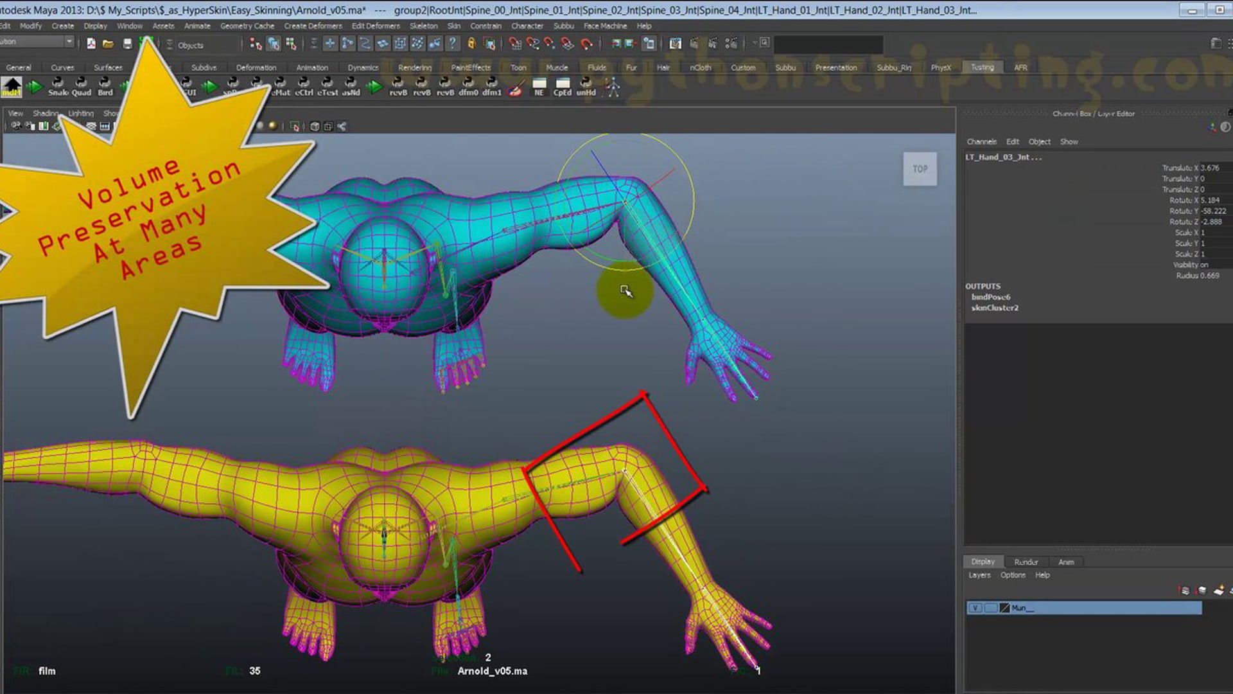Enable snap to points magnet icon
Viewport: 1233px width, 694px height.
click(x=550, y=44)
